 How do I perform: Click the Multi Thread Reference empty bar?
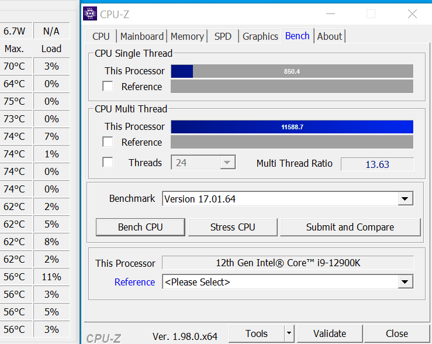coord(292,142)
